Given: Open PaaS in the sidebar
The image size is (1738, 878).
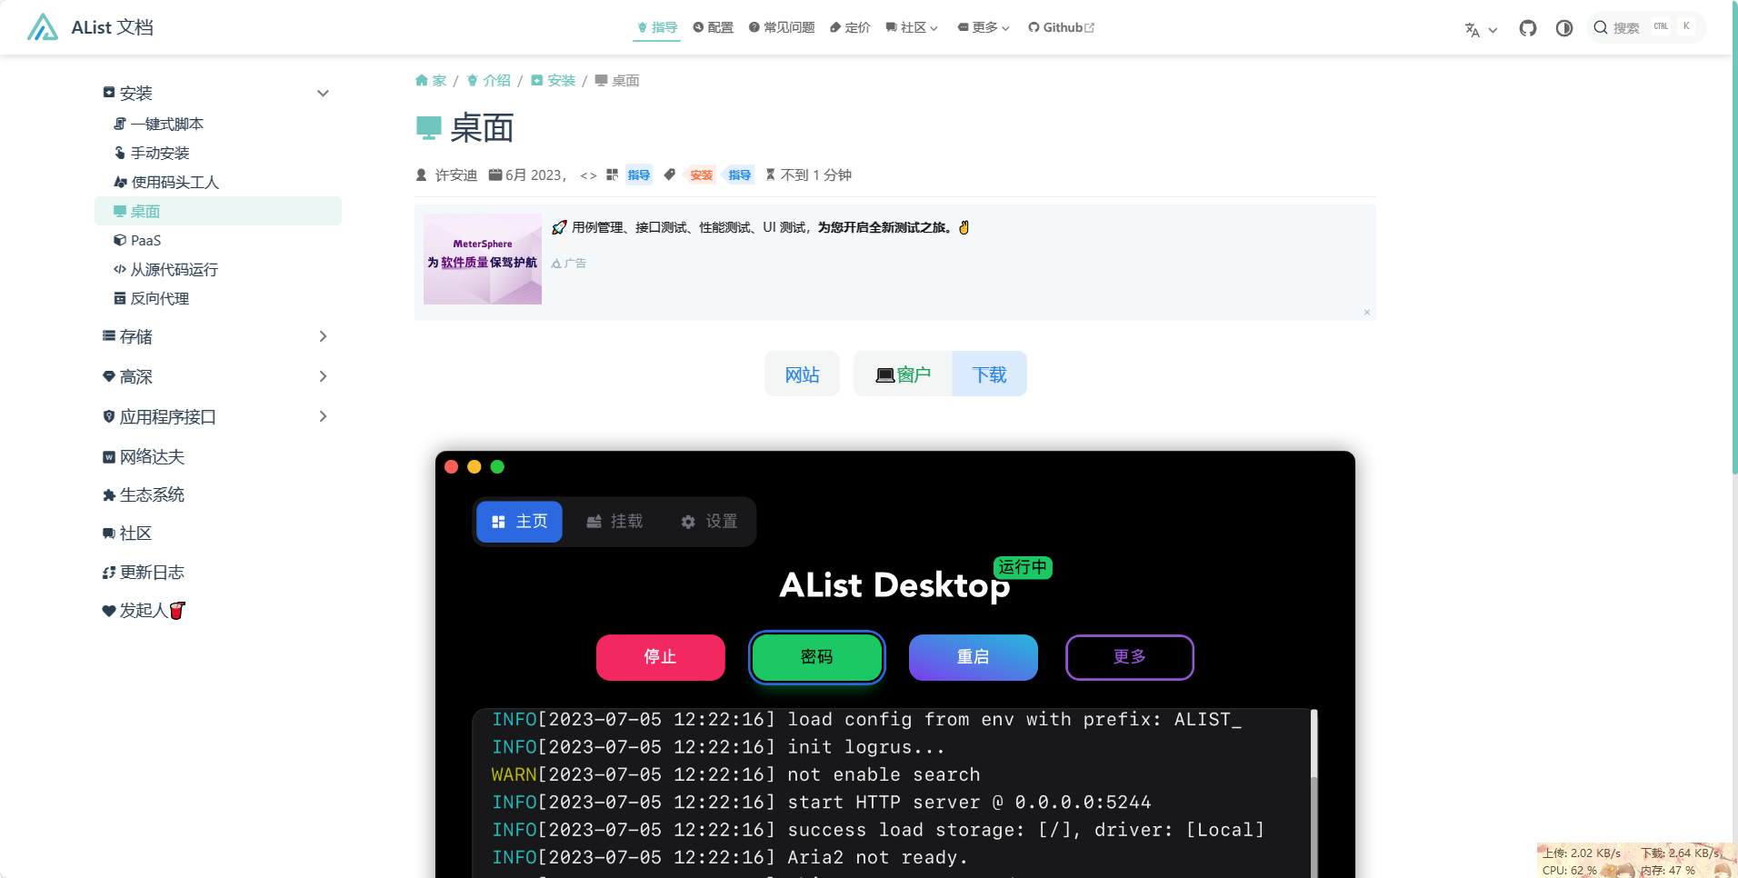Looking at the screenshot, I should (x=137, y=240).
